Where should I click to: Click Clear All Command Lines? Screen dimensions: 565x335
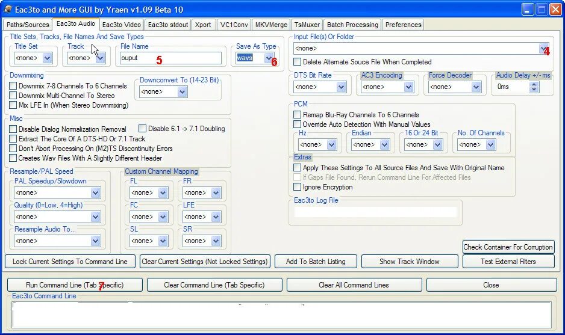pos(354,285)
